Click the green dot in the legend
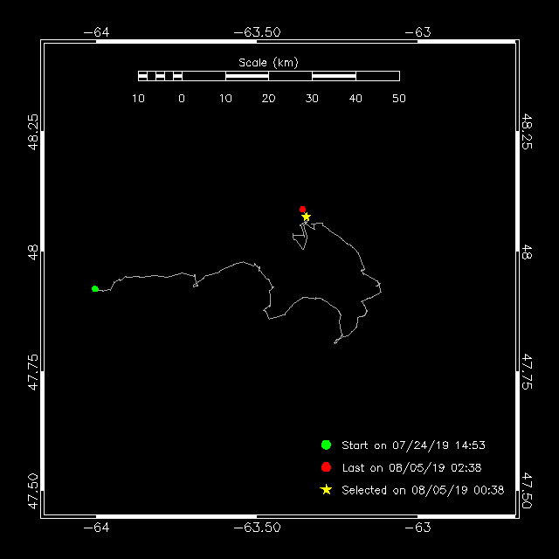Image resolution: width=559 pixels, height=559 pixels. click(x=326, y=445)
